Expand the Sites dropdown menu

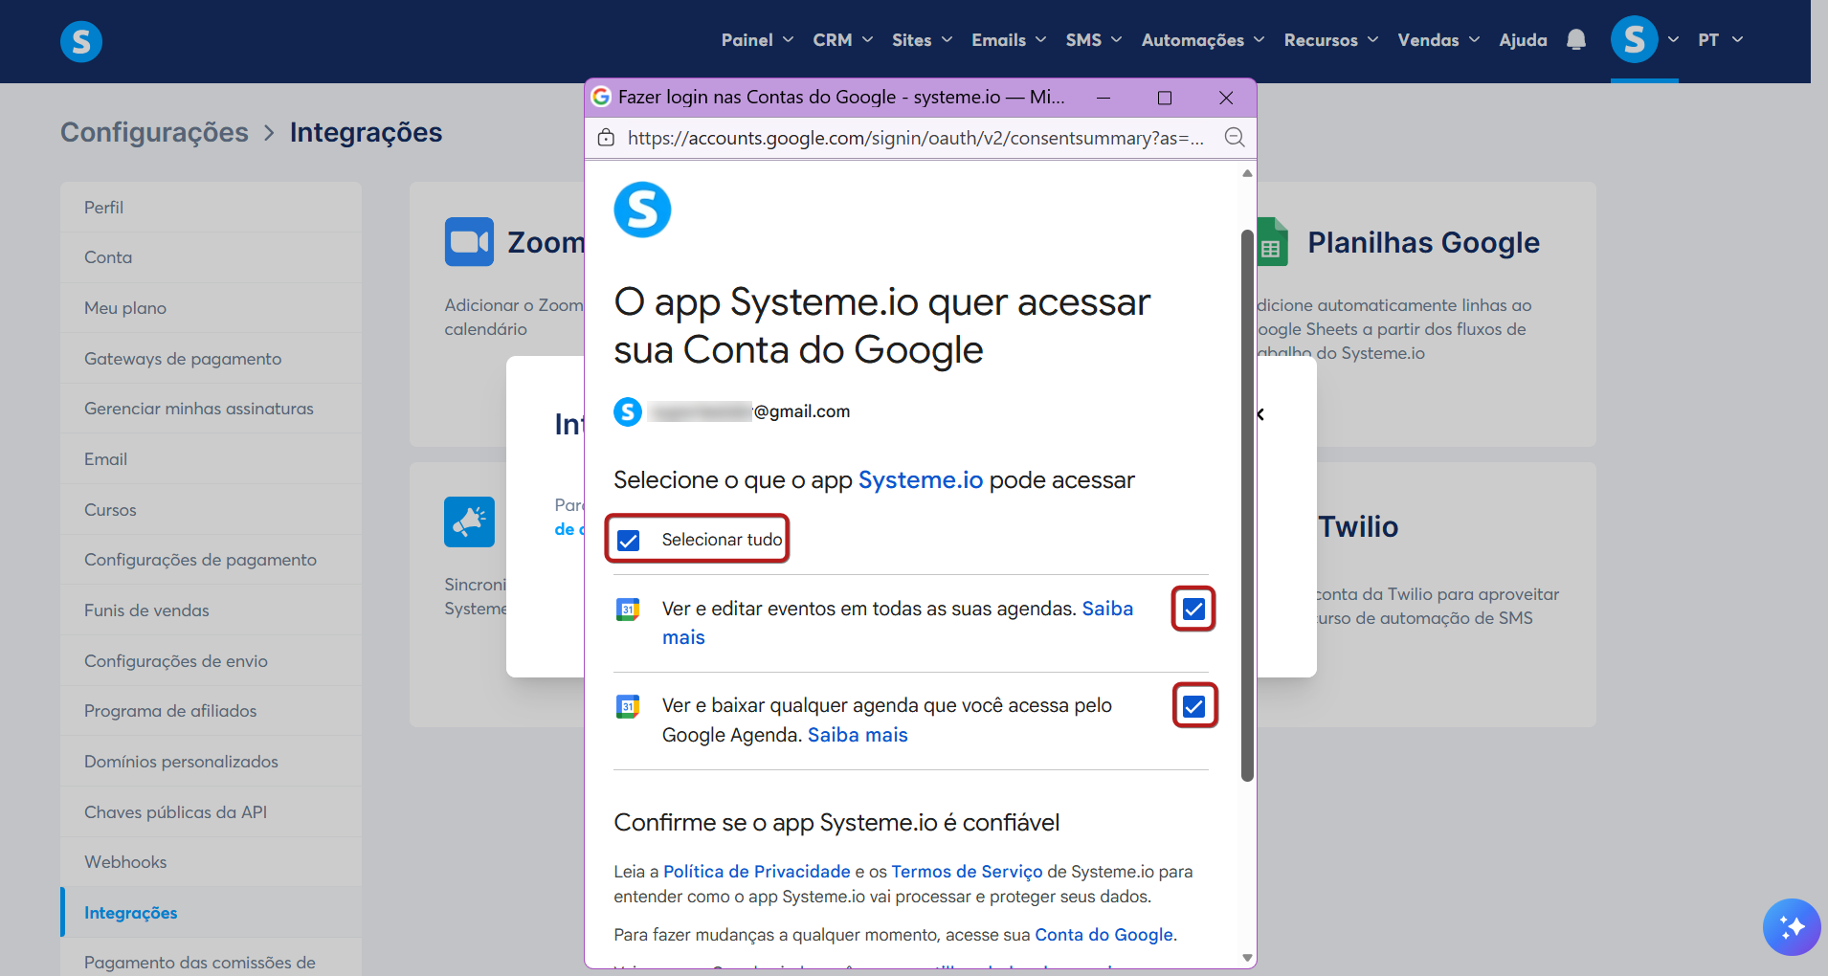922,40
